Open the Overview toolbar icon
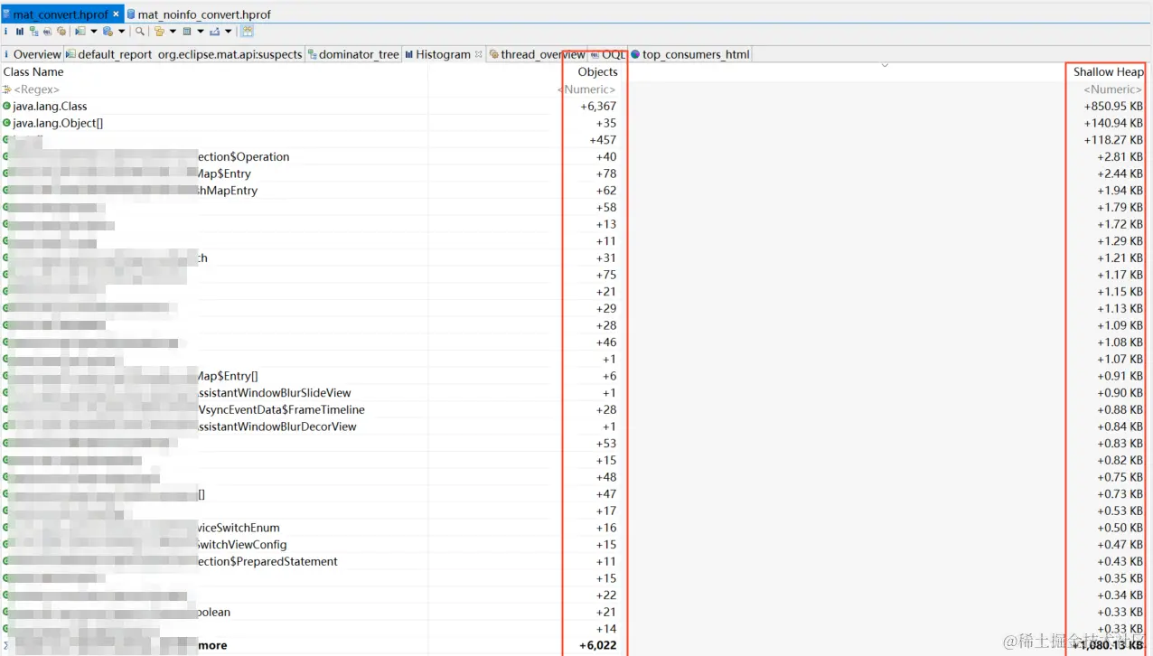This screenshot has height=656, width=1153. 6,31
